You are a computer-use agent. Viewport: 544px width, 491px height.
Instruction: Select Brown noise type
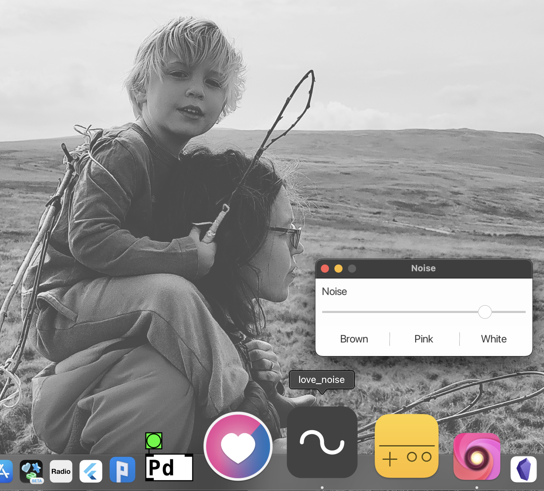coord(354,339)
